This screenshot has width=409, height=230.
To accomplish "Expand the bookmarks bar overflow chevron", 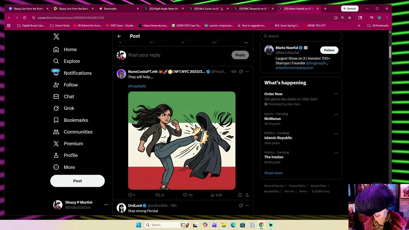I will tap(359, 26).
